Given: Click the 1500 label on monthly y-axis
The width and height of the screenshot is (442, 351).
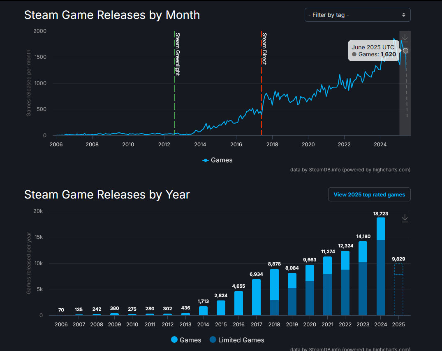Looking at the screenshot, I should click(40, 57).
